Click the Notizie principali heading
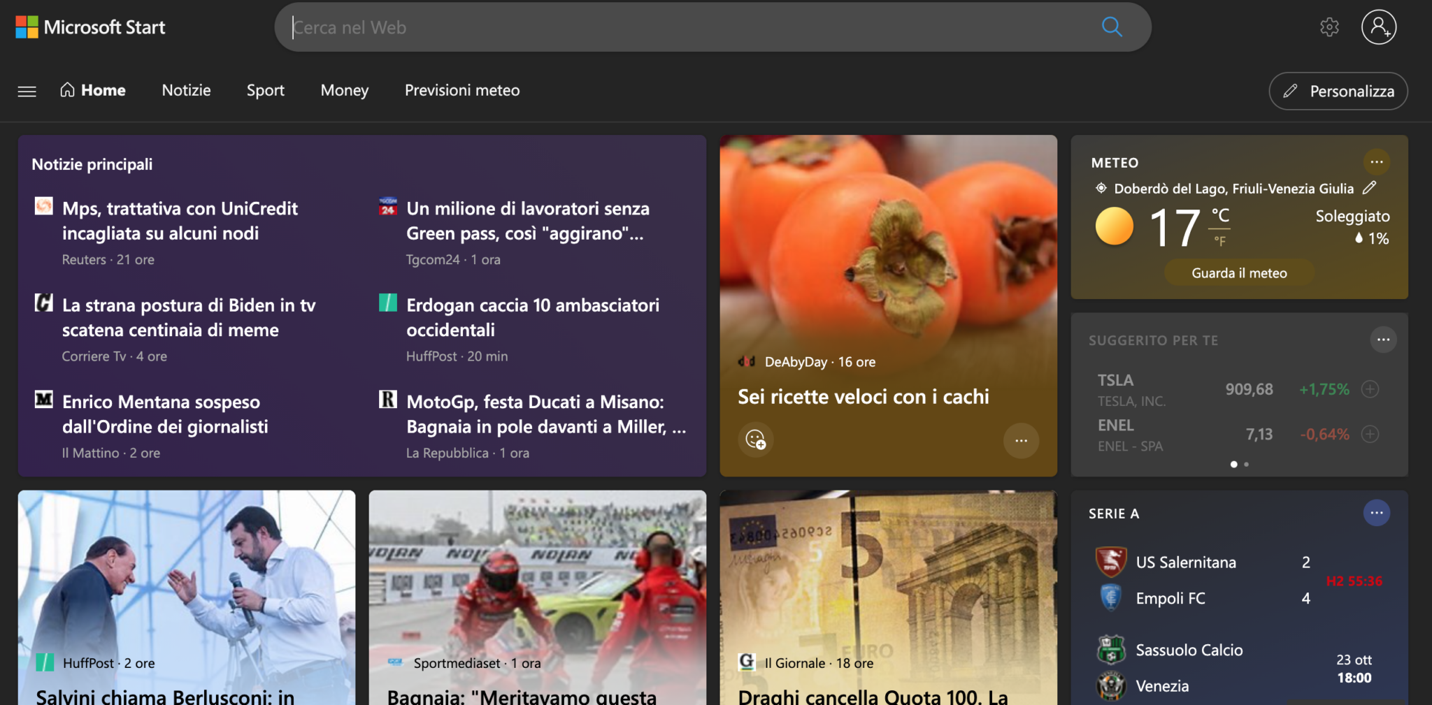This screenshot has width=1432, height=705. click(x=92, y=164)
